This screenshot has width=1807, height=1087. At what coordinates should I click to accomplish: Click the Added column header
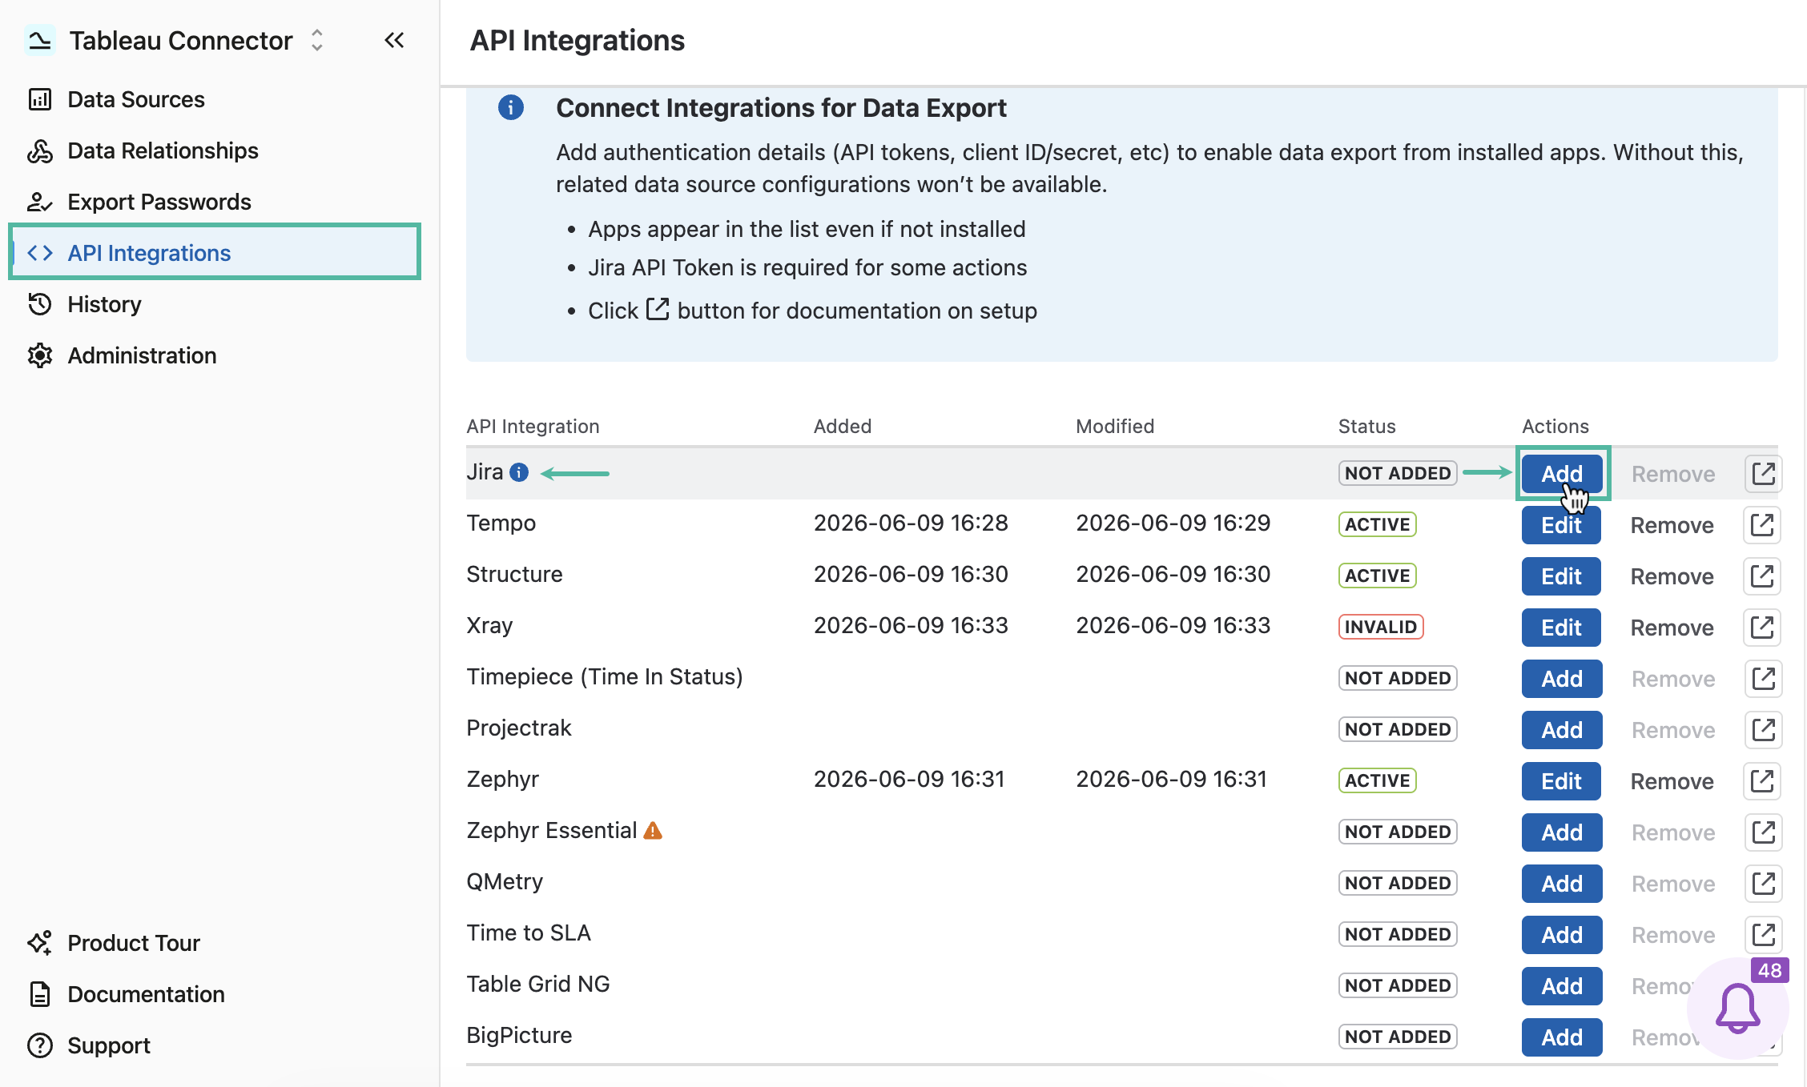point(843,426)
